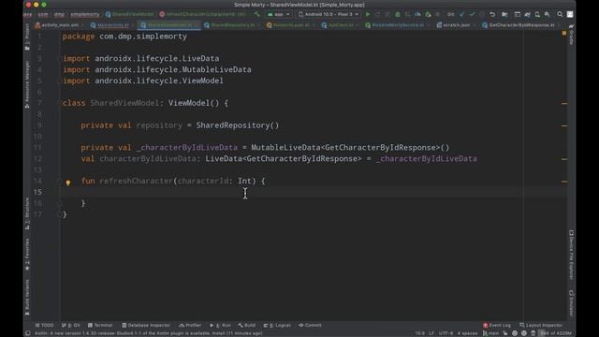Click the warning stripe mark at line 14
Screen dimensions: 599x337
point(564,182)
